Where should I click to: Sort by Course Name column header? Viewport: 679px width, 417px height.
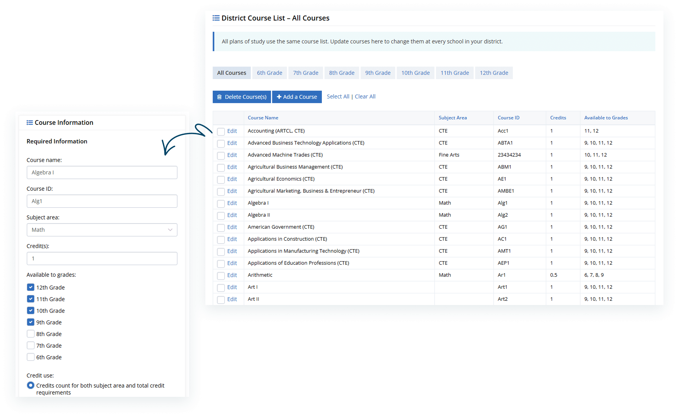click(263, 118)
